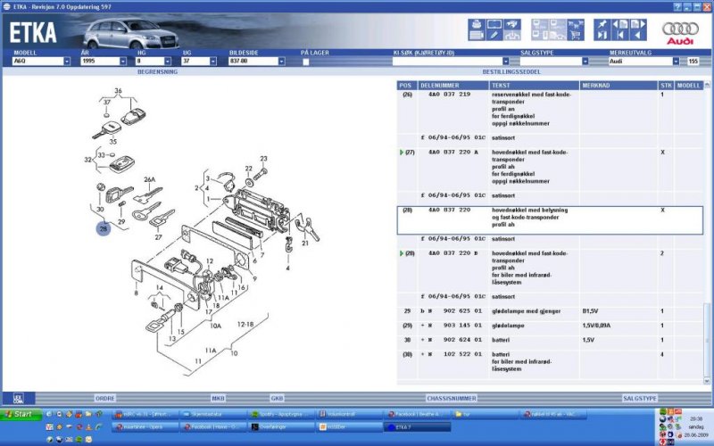Select the Ordre tab at bottom
The height and width of the screenshot is (446, 714).
pyautogui.click(x=105, y=398)
